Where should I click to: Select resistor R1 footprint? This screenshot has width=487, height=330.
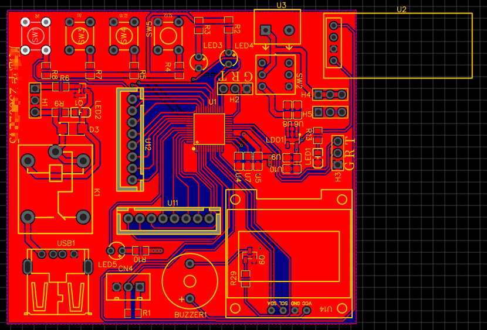tap(133, 313)
